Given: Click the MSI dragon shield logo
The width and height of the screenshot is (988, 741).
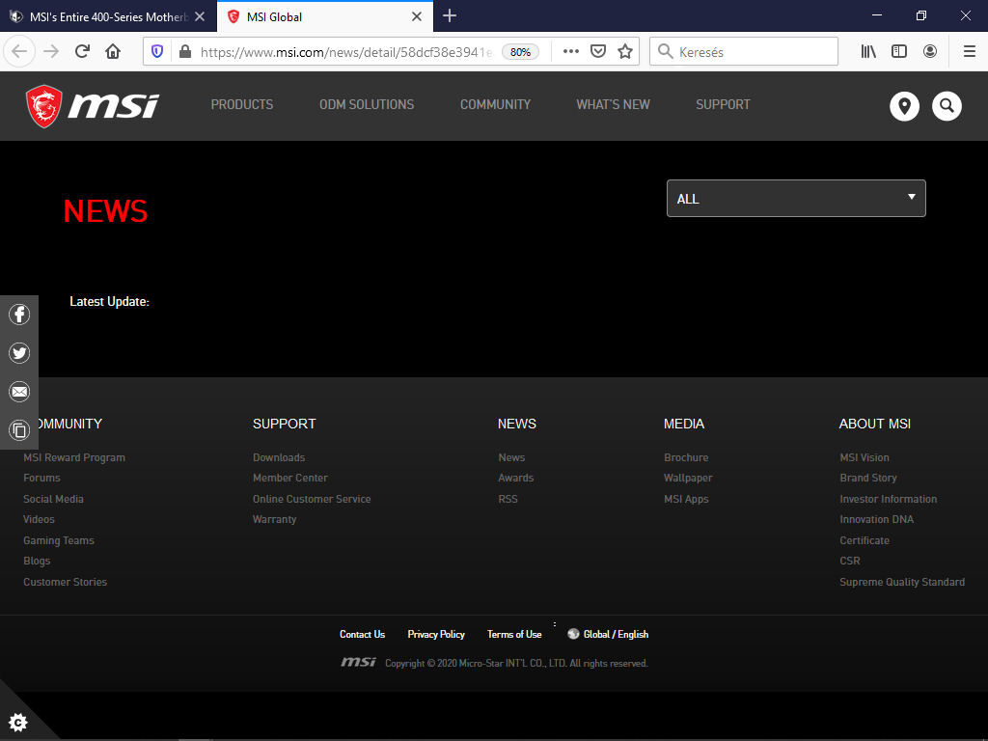Looking at the screenshot, I should coord(44,106).
